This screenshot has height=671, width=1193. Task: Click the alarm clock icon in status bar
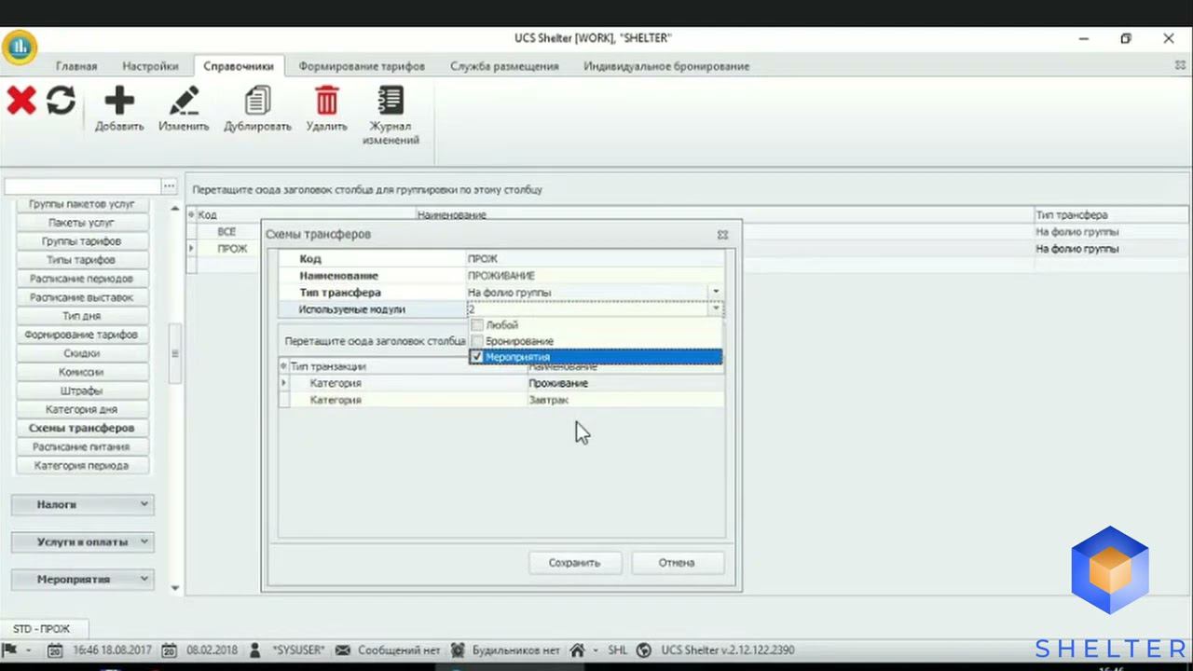[x=458, y=650]
